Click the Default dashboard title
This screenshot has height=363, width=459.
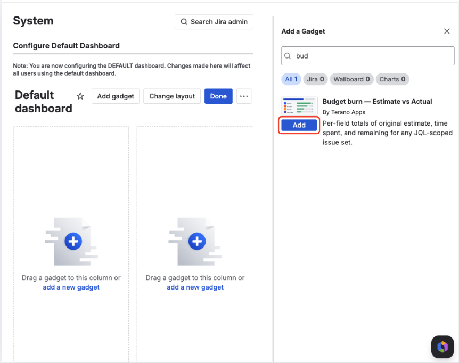coord(43,102)
